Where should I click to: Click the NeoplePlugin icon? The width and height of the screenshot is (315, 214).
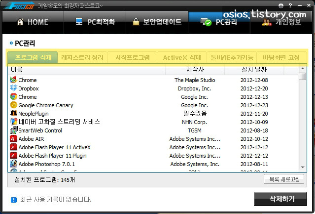[13, 113]
